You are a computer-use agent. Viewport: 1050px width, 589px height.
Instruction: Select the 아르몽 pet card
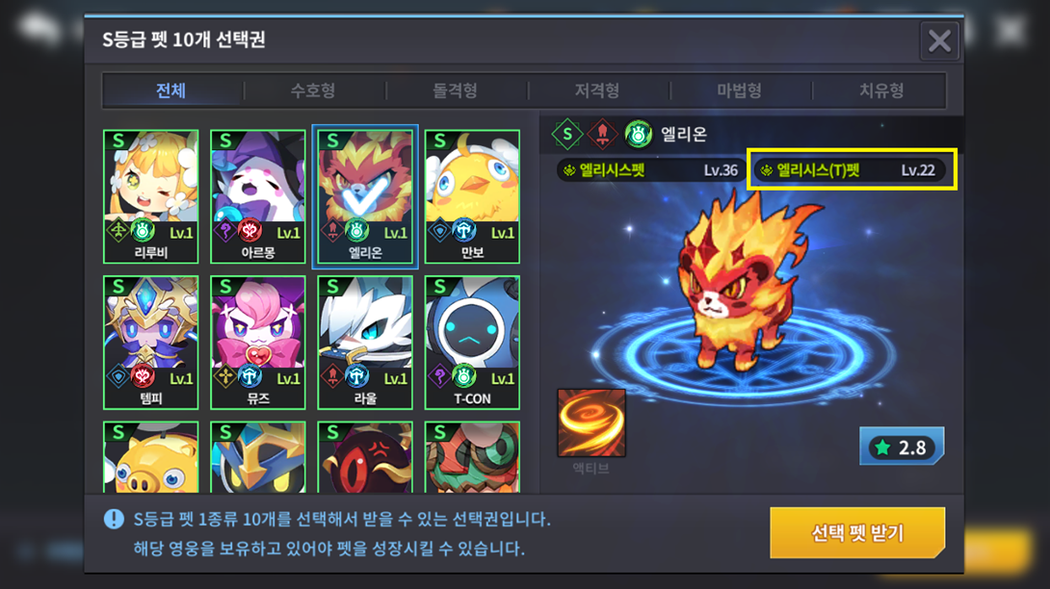point(258,196)
